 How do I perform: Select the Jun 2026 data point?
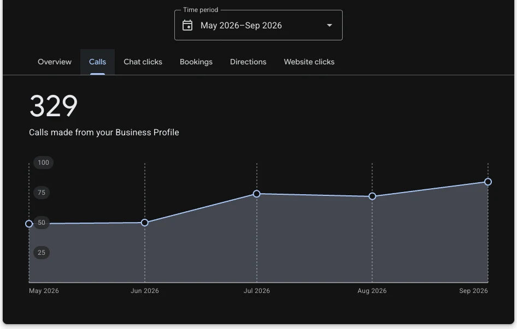tap(144, 223)
